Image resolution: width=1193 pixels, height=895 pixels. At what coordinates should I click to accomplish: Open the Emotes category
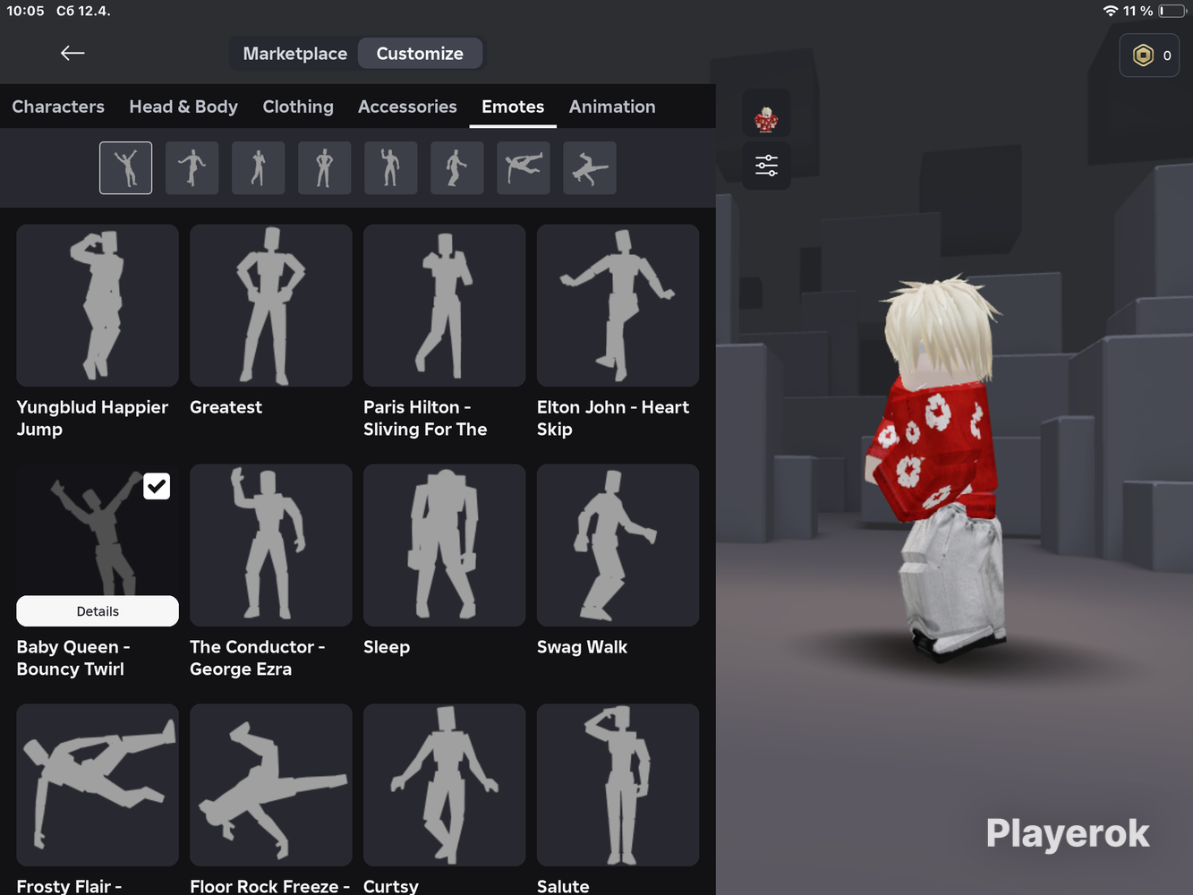click(513, 107)
